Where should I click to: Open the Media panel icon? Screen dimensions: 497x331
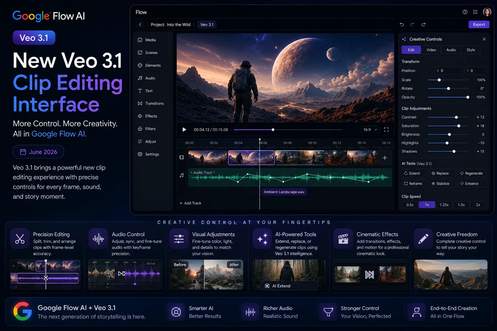point(140,40)
